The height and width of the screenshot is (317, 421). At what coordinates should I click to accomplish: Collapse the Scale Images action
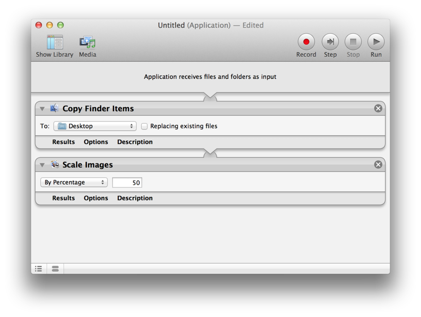point(42,165)
